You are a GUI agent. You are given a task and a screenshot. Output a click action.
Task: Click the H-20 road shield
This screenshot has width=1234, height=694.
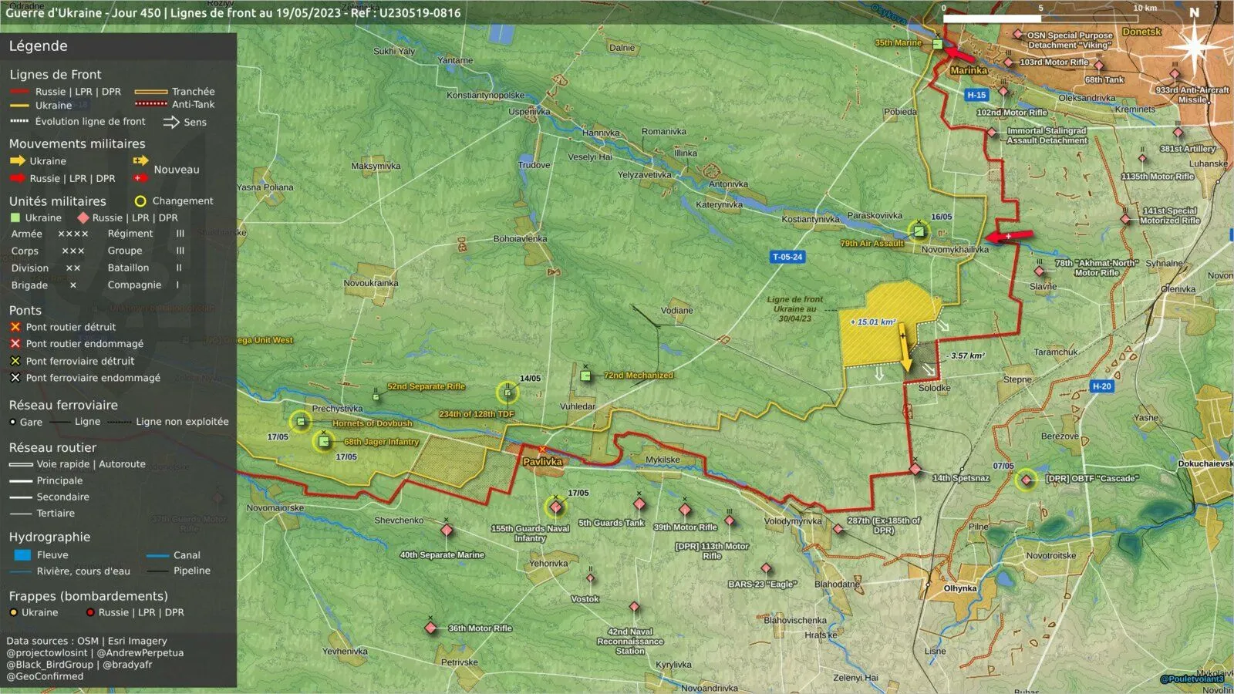click(x=1102, y=386)
